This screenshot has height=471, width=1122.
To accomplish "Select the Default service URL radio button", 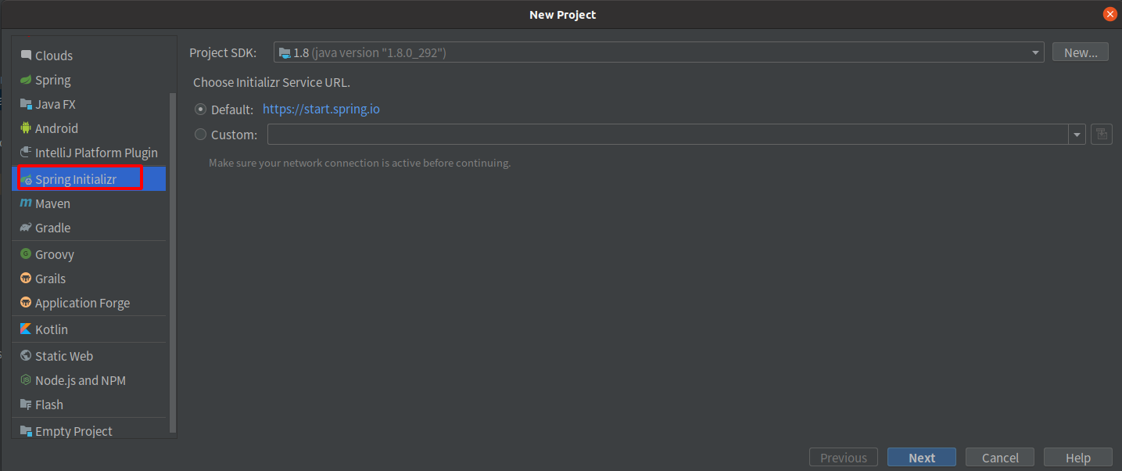I will click(x=200, y=110).
